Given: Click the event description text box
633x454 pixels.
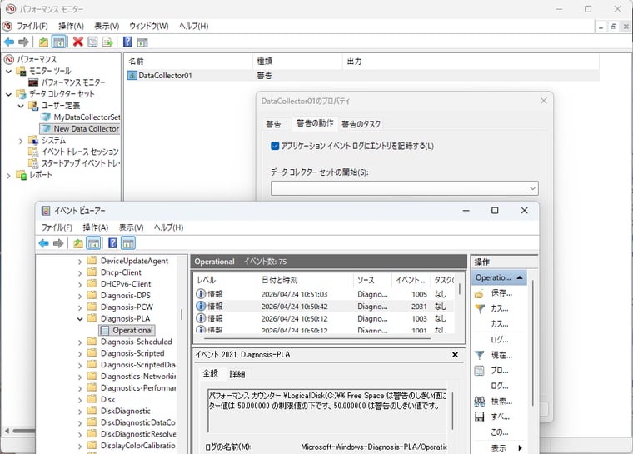Looking at the screenshot, I should coord(328,409).
